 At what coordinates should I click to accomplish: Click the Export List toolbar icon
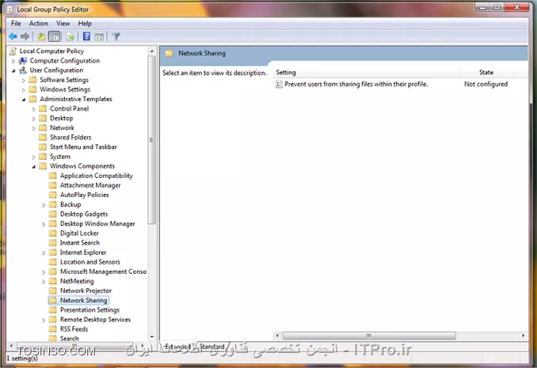[x=70, y=36]
